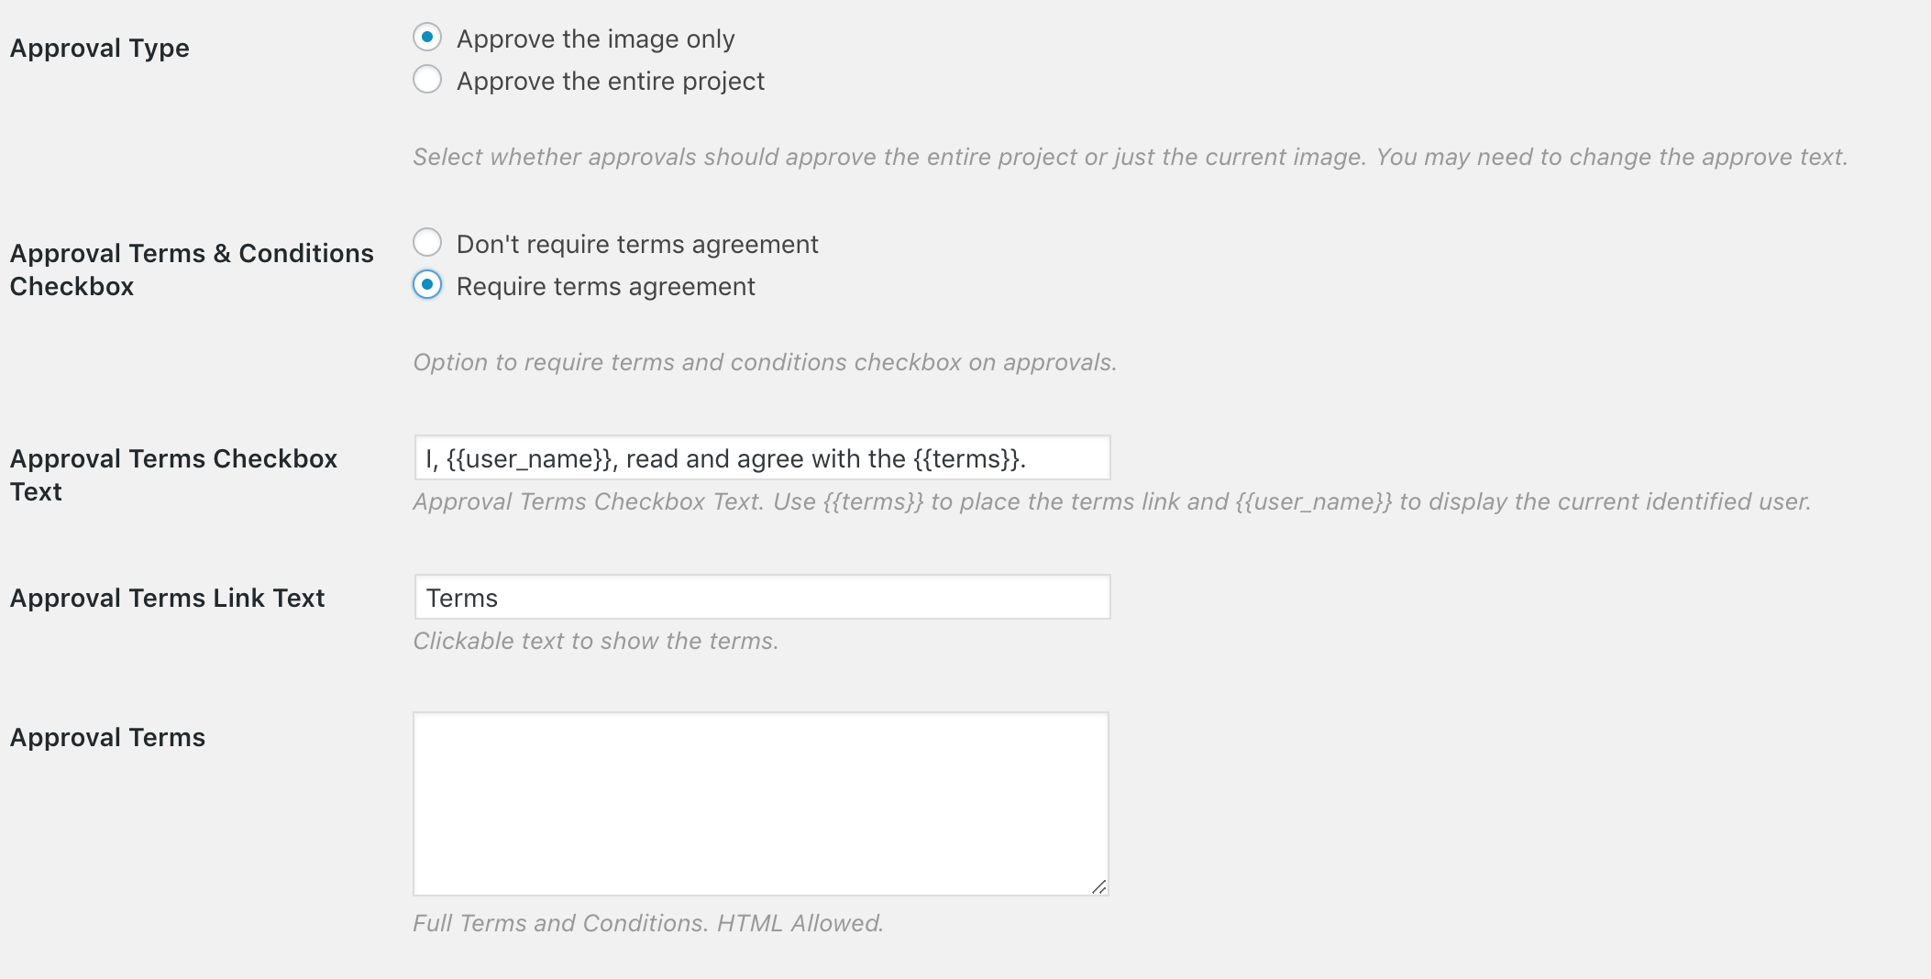Click the "Approve the image only" label text
This screenshot has height=979, width=1931.
[x=595, y=39]
